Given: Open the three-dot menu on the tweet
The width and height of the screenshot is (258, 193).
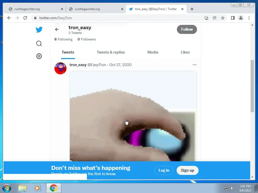Looking at the screenshot, I should 195,65.
